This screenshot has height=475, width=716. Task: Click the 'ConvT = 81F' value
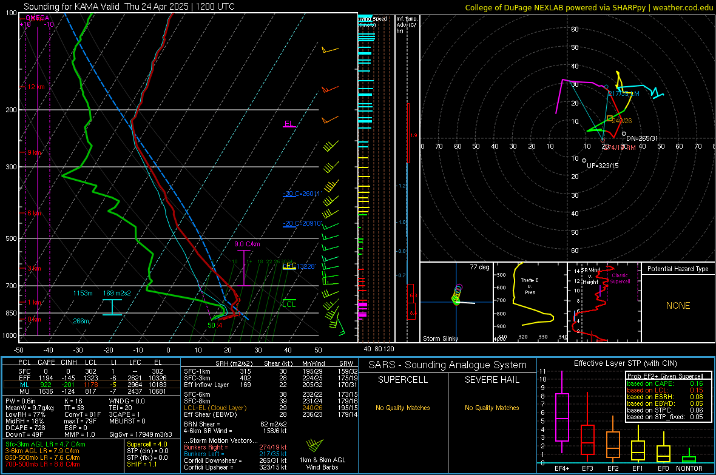click(83, 414)
